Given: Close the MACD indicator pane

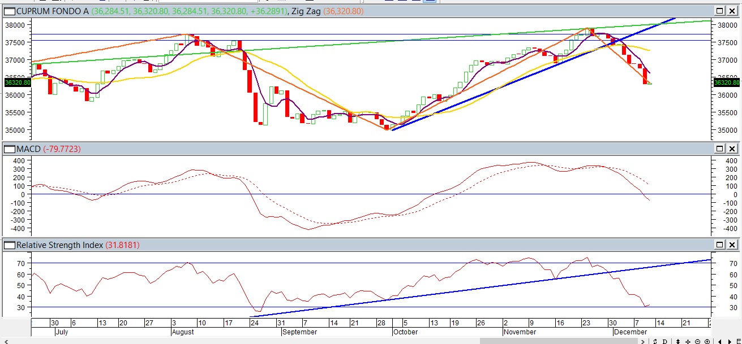Looking at the screenshot, I should (x=732, y=149).
